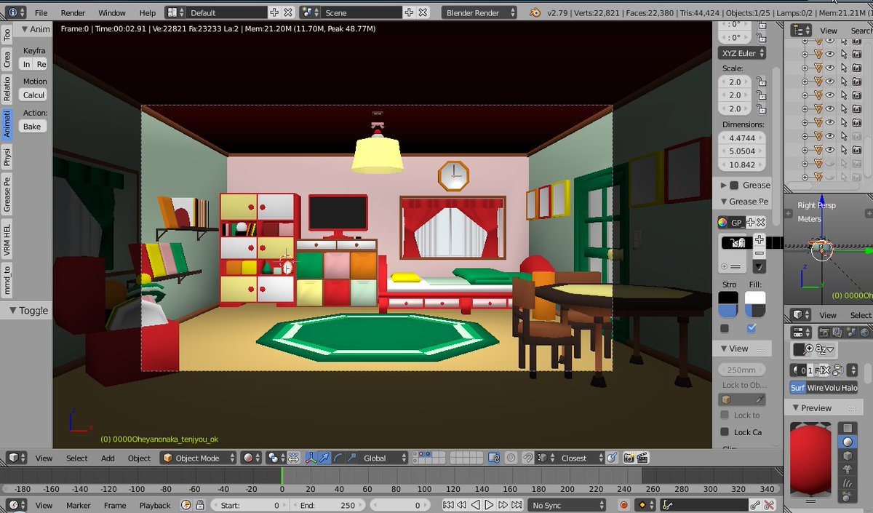
Task: Enable the Lock Camera to View checkbox
Action: coord(725,432)
